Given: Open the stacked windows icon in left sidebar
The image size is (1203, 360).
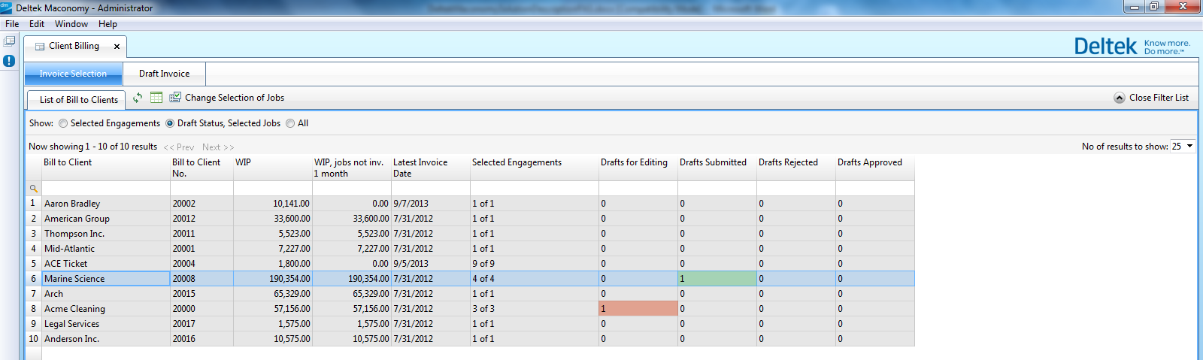Looking at the screenshot, I should (x=9, y=41).
